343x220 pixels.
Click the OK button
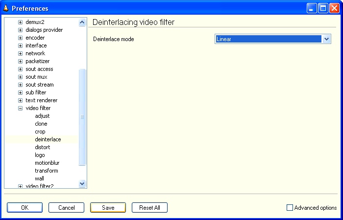tap(24, 208)
